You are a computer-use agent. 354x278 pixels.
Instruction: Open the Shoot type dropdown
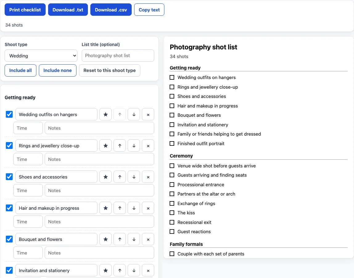[41, 56]
